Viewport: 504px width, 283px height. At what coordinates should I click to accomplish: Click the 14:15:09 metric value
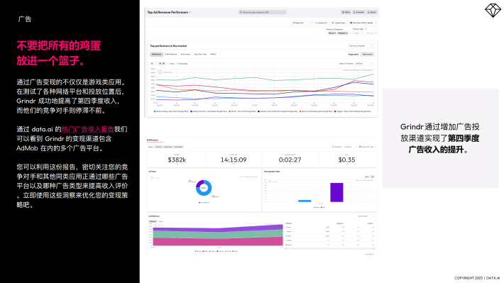click(234, 160)
